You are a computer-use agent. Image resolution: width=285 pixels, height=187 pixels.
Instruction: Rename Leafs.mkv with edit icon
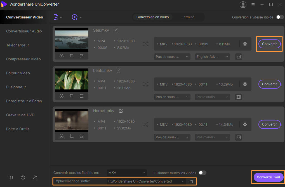point(119,70)
